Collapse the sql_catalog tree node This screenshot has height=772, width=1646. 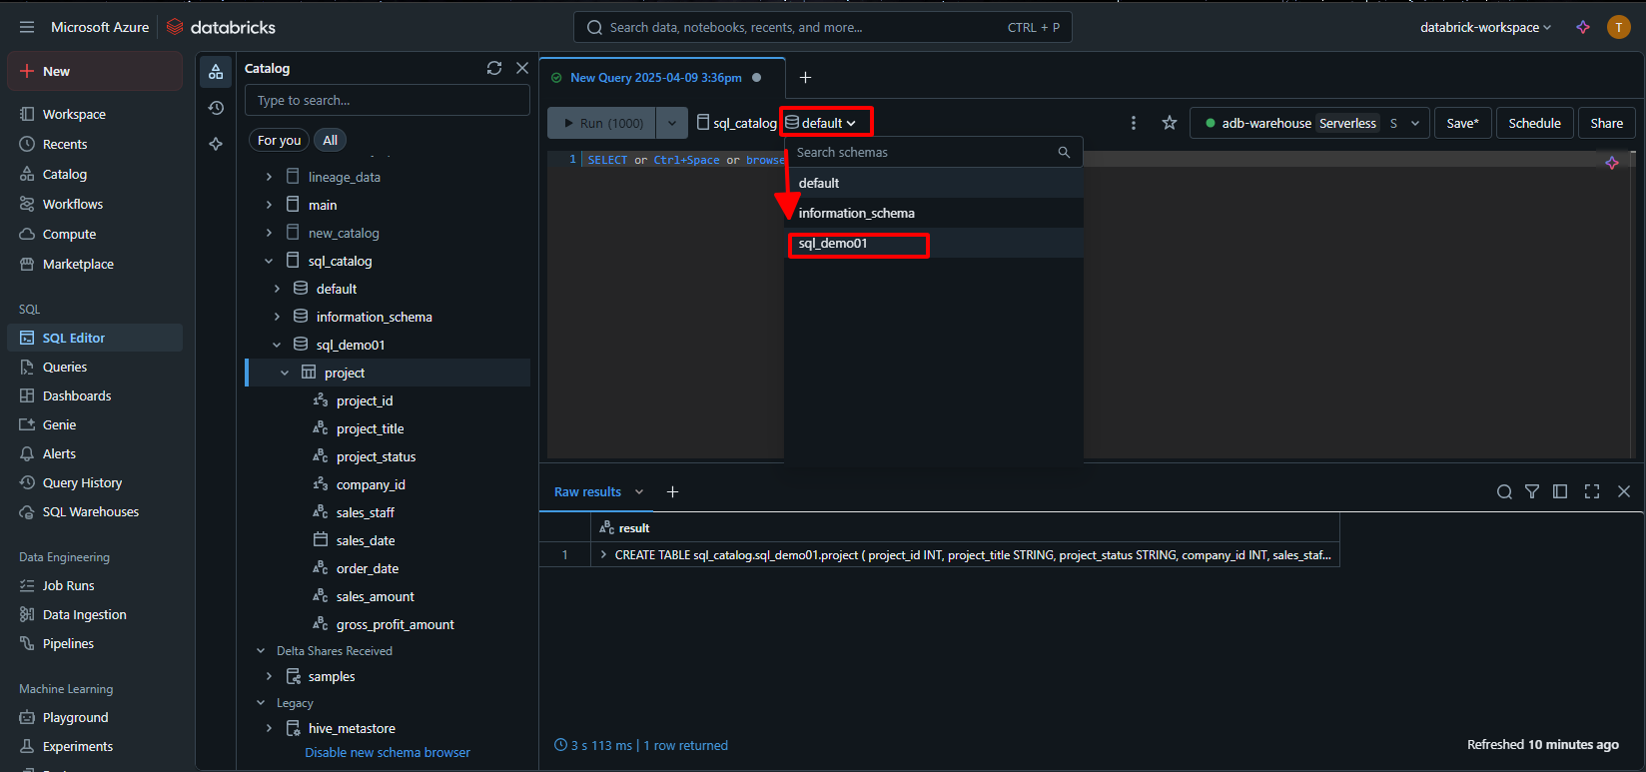(269, 261)
